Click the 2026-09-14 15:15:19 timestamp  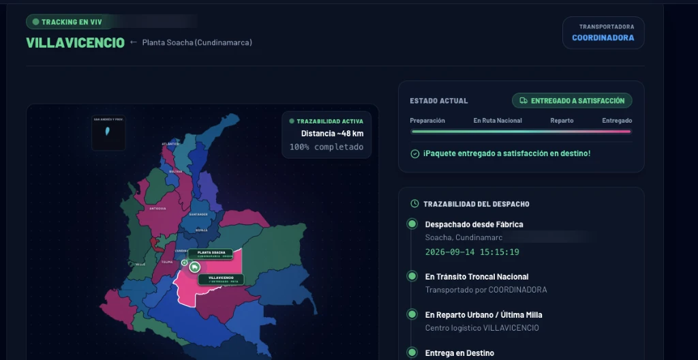click(472, 252)
